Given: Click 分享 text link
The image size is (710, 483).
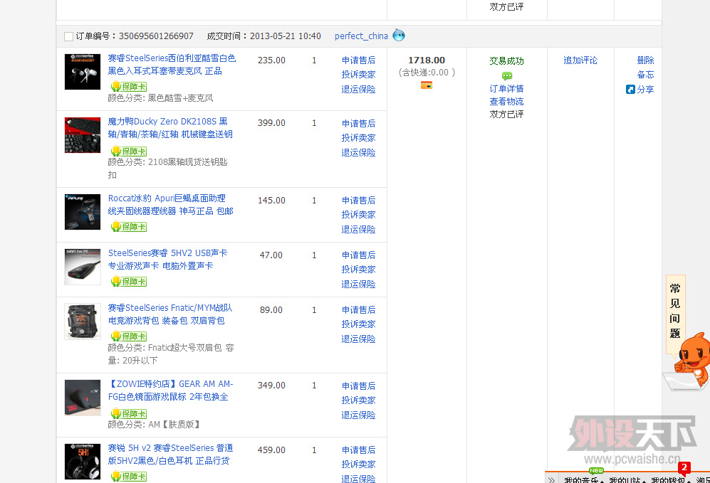Looking at the screenshot, I should coord(645,89).
